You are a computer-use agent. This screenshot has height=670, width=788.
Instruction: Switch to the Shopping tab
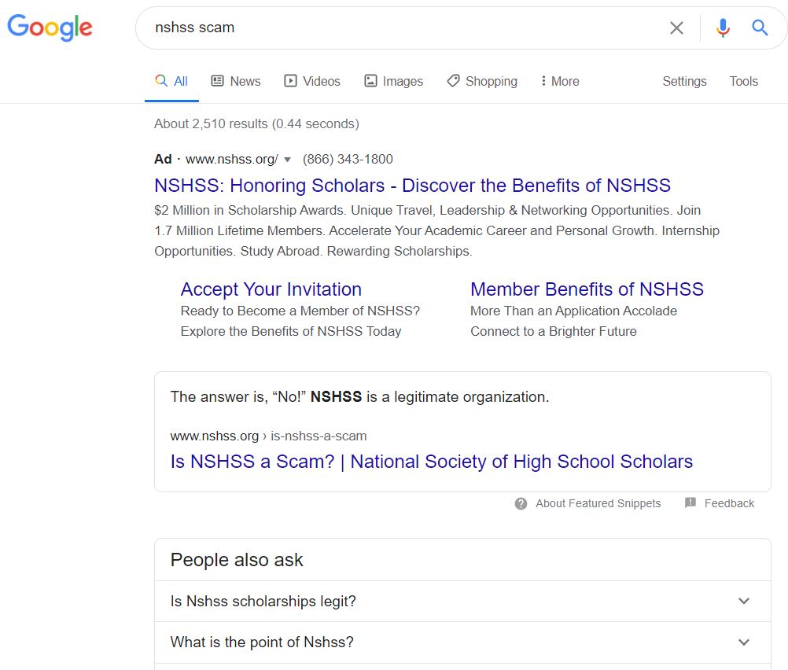coord(482,81)
